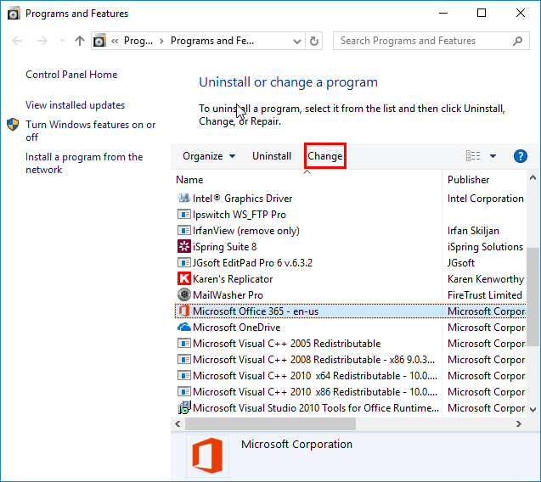Go to Control Panel Home

click(71, 75)
